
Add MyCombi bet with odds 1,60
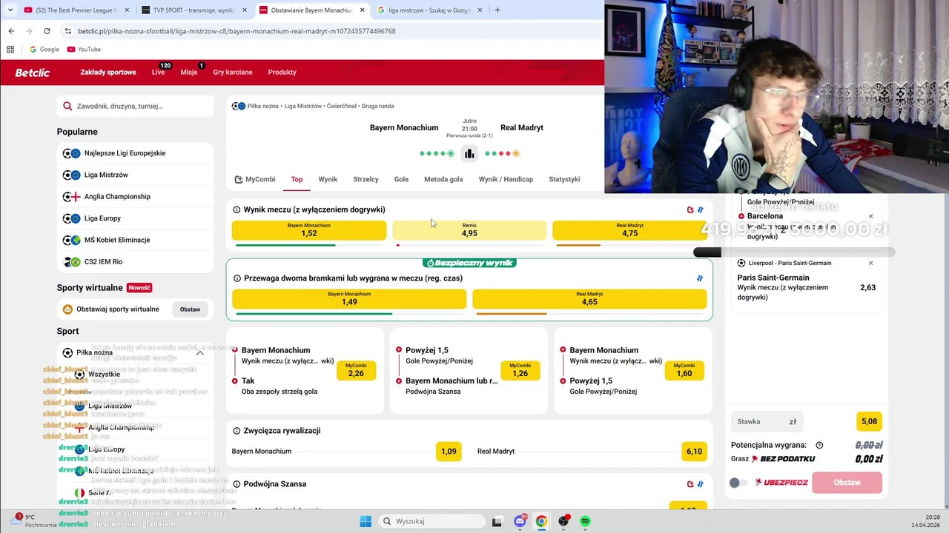[x=684, y=370]
